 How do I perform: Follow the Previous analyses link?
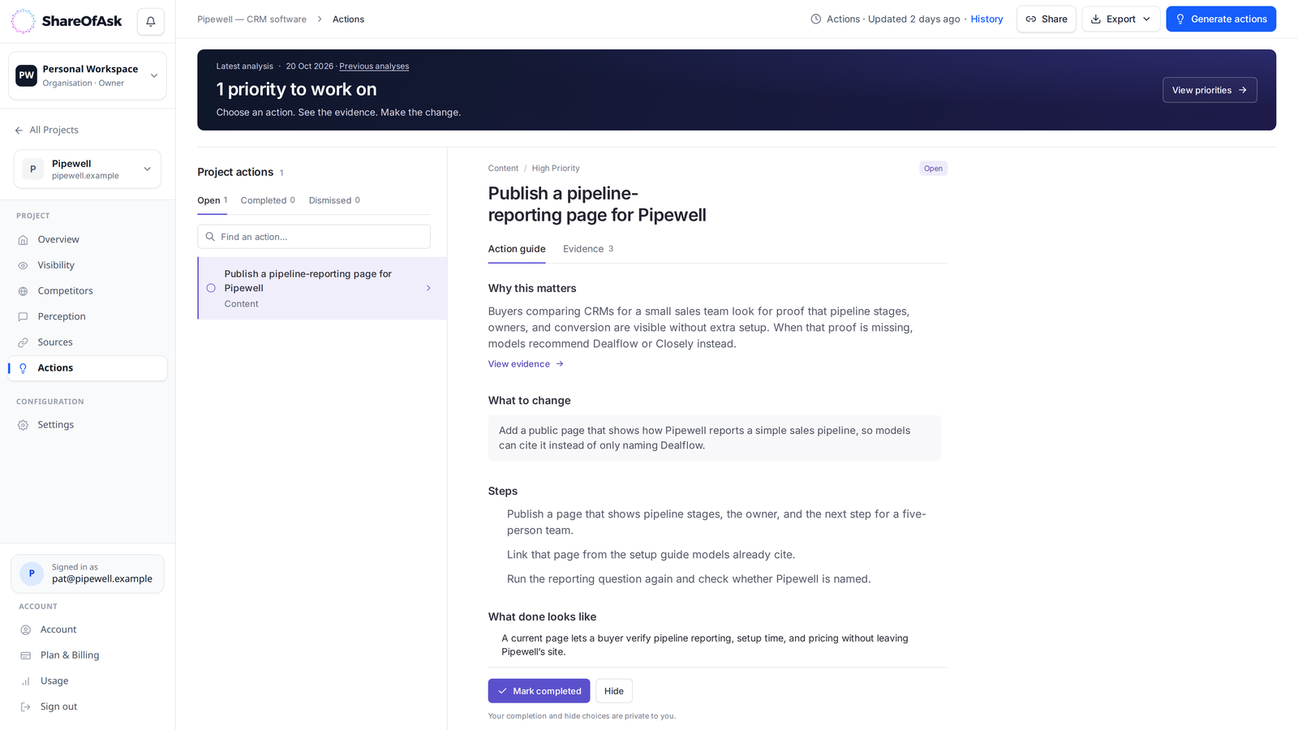click(x=374, y=67)
